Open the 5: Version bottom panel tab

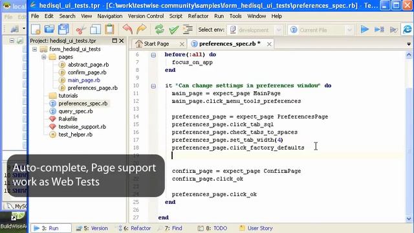click(92, 228)
